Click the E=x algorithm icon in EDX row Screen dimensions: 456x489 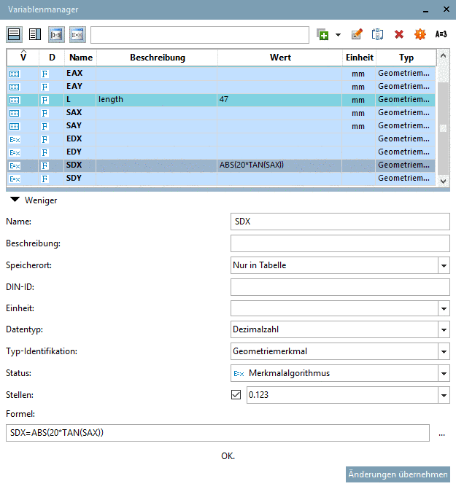click(x=15, y=140)
